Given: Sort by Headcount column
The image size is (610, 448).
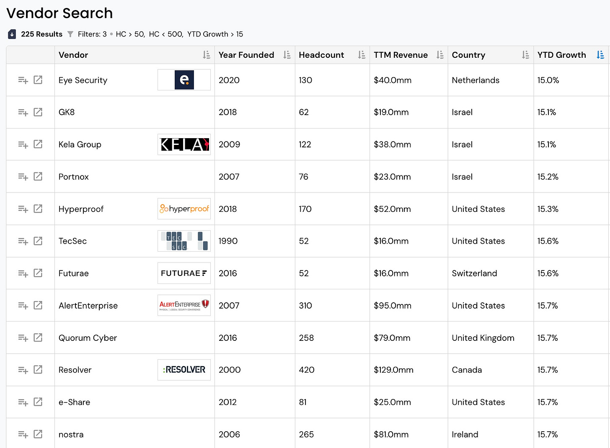Looking at the screenshot, I should (362, 55).
